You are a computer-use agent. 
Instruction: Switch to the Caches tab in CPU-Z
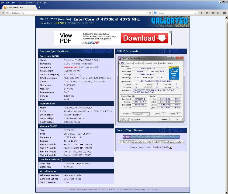tap(130, 63)
